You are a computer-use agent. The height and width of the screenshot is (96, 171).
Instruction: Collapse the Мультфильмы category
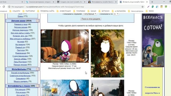37,69
